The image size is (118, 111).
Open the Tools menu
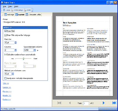[16, 6]
